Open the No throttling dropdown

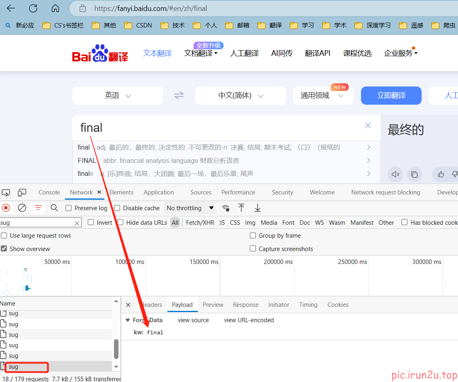point(190,208)
